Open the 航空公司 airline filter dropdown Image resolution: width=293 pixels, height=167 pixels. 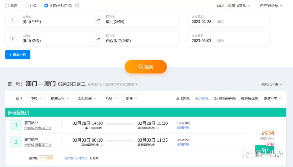tap(60, 98)
